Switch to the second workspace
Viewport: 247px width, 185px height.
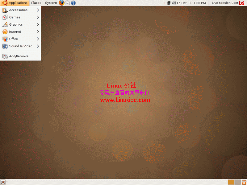click(237, 182)
